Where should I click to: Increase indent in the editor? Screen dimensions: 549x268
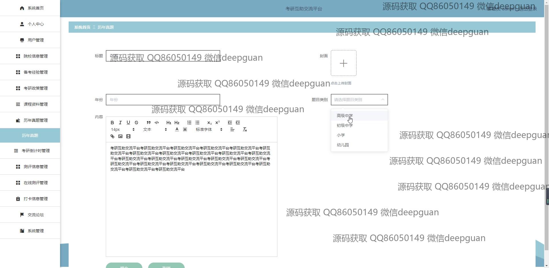(238, 123)
